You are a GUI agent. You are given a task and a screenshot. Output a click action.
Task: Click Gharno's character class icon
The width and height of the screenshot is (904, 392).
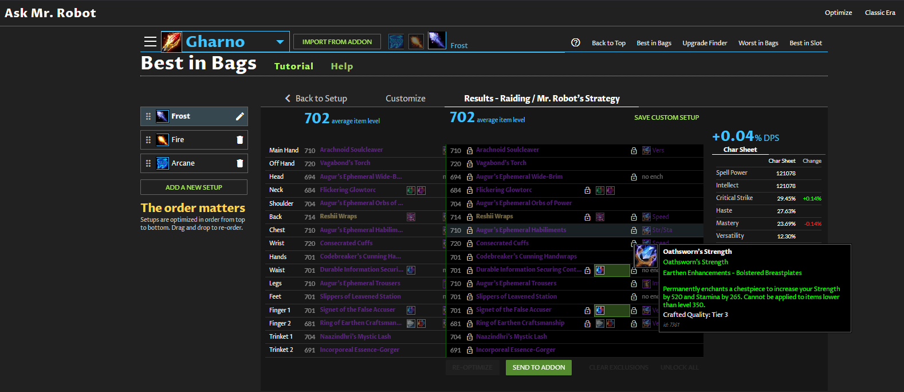(x=172, y=42)
